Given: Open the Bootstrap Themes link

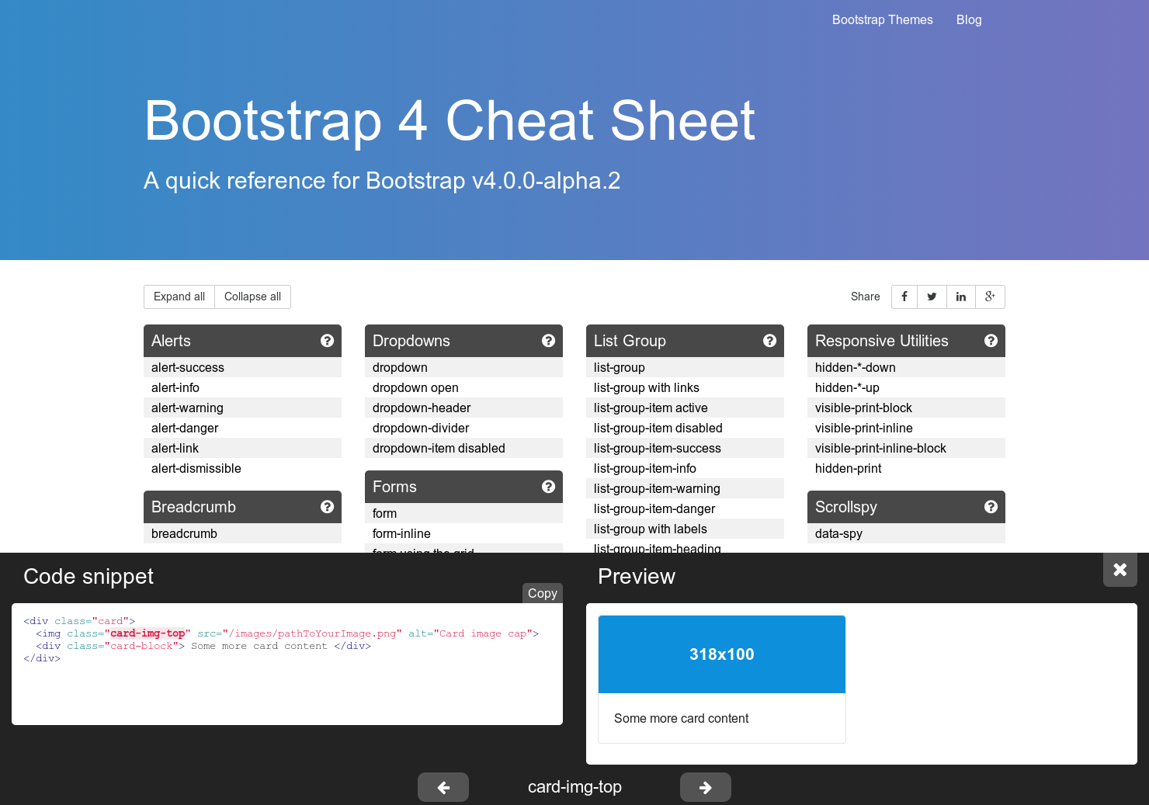Looking at the screenshot, I should (x=883, y=19).
